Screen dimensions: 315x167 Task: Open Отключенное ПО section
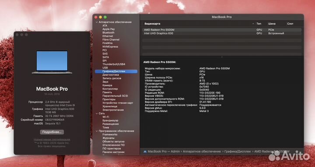coord(113,145)
